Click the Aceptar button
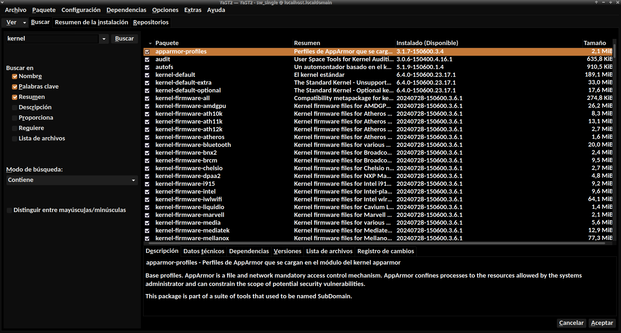Image resolution: width=621 pixels, height=333 pixels. pos(602,323)
